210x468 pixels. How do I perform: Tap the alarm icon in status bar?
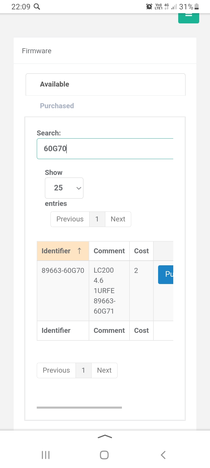point(149,6)
